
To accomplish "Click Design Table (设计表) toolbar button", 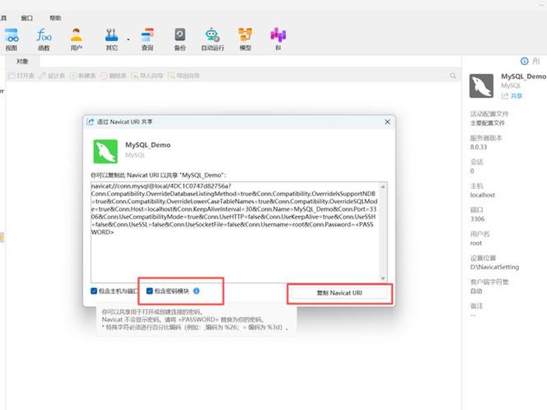I will (x=52, y=76).
